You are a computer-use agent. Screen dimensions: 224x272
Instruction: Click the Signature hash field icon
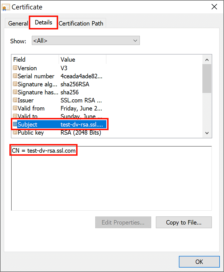point(15,92)
